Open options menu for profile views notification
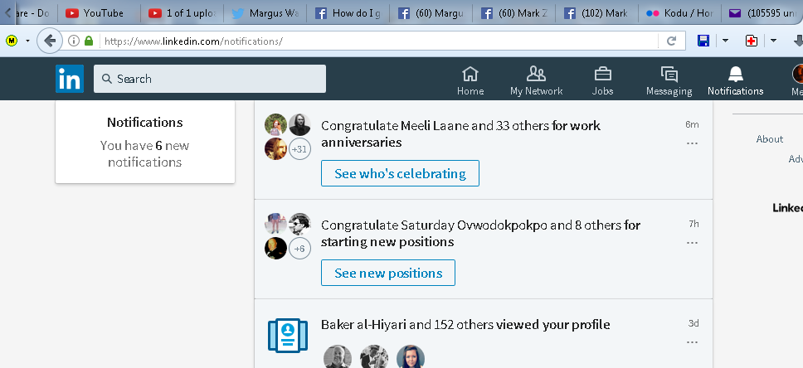 pyautogui.click(x=692, y=342)
